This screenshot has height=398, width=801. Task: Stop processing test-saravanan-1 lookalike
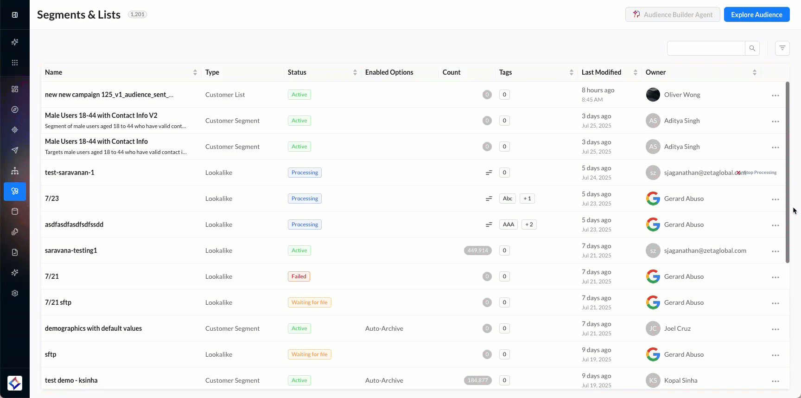(x=757, y=173)
